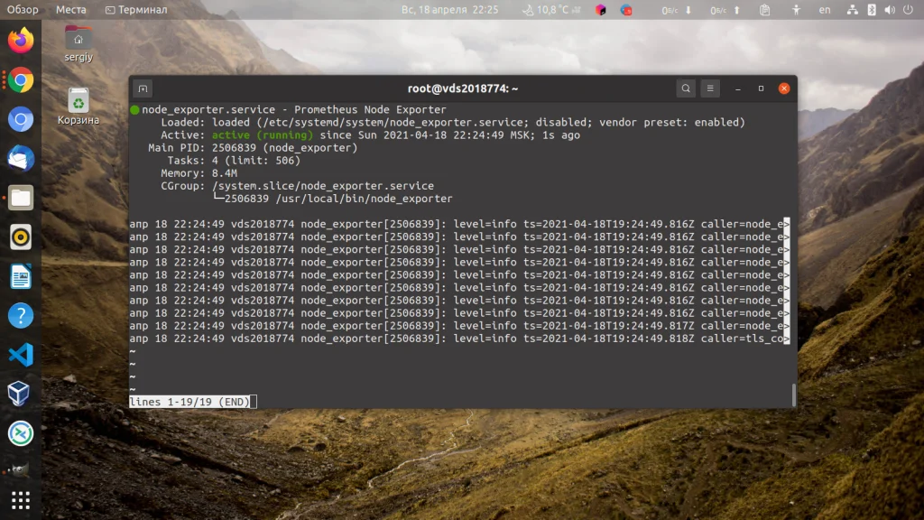Screen dimensions: 924x520
Task: Click the /usr/local/bin/node_exporter path text
Action: click(364, 199)
